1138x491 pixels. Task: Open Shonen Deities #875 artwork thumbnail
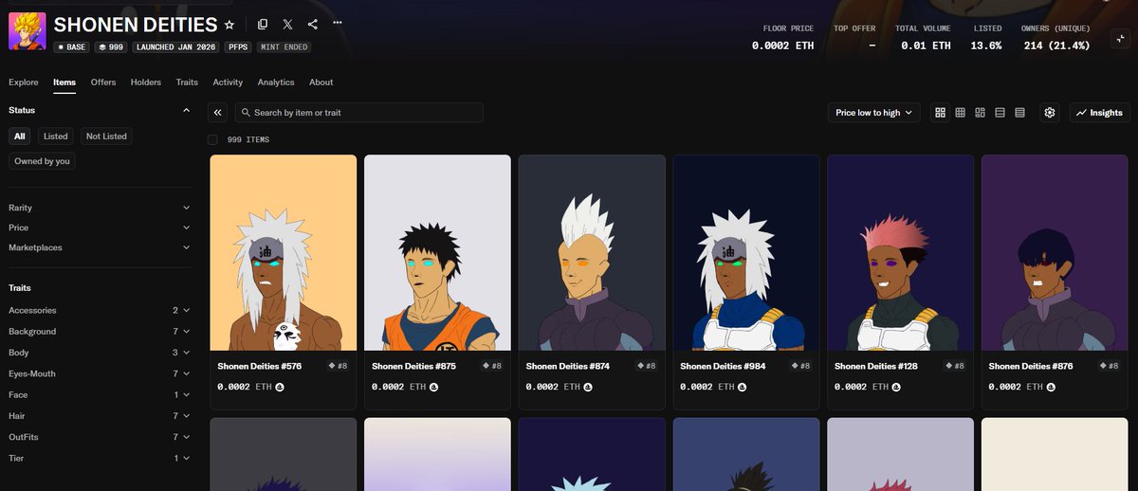(438, 253)
